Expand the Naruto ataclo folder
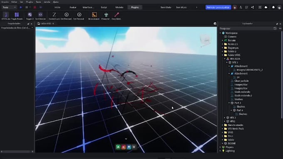Viewport: 283px width, 159px height. pos(223,125)
